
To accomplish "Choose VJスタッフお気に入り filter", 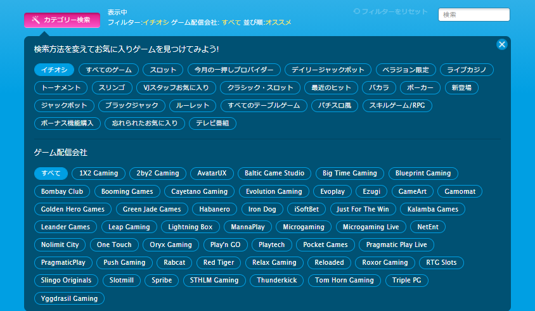I will point(176,87).
